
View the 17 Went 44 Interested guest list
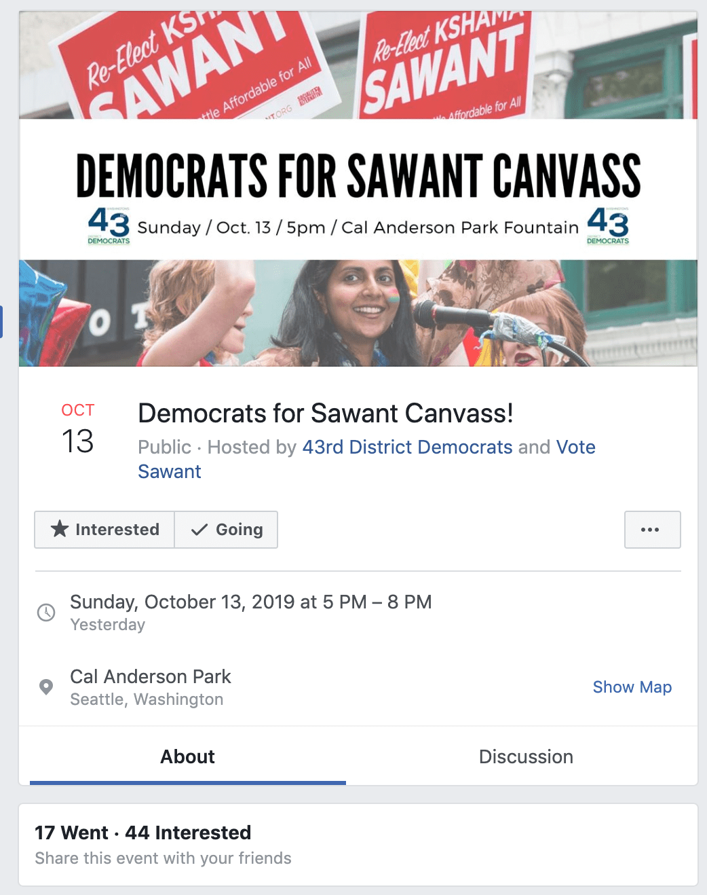(x=143, y=833)
